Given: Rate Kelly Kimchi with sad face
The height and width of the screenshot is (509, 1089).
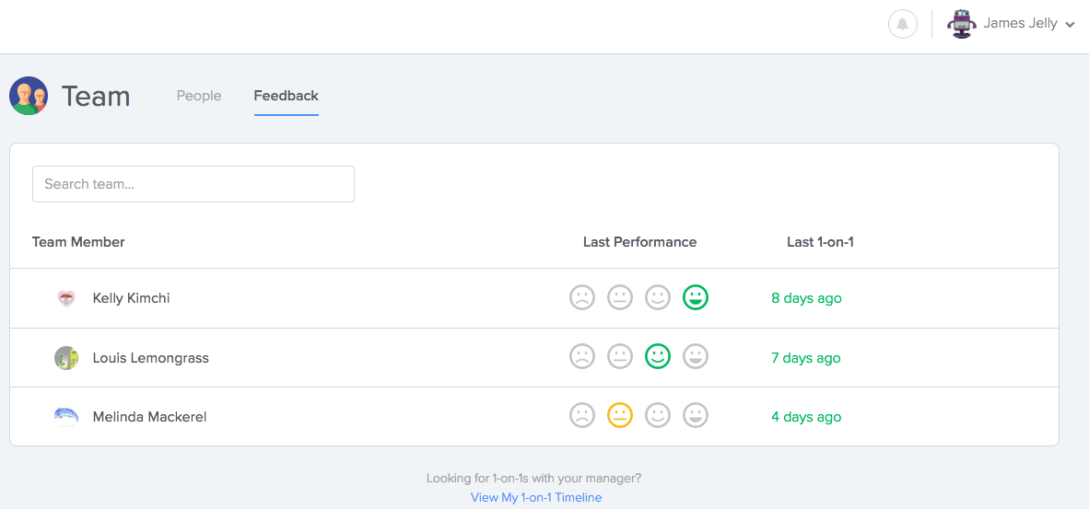Looking at the screenshot, I should 582,298.
